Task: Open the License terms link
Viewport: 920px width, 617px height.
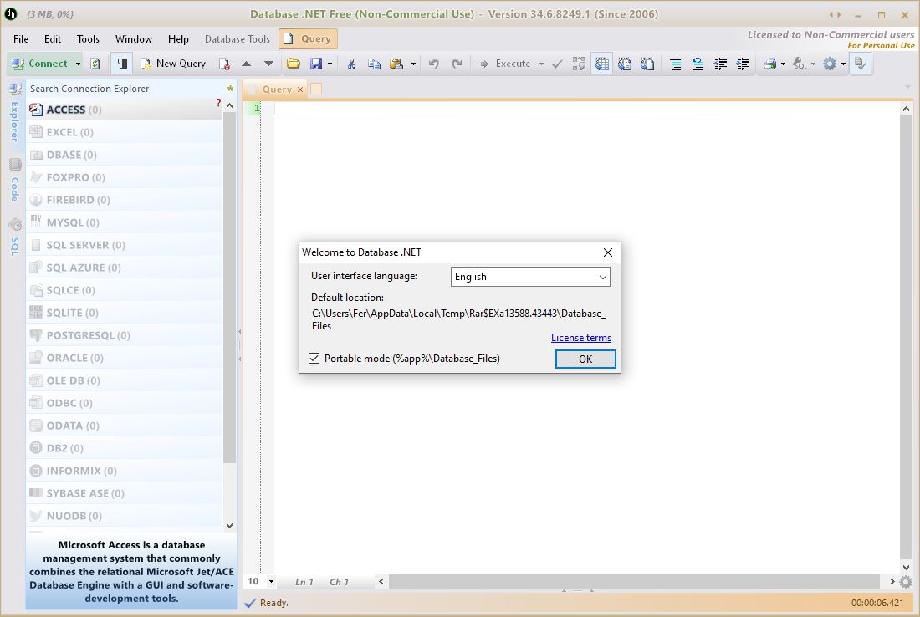Action: tap(581, 337)
